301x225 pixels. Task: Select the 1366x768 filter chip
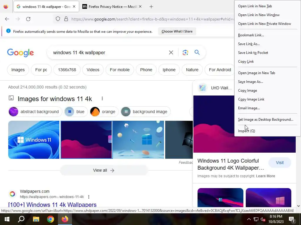click(67, 70)
